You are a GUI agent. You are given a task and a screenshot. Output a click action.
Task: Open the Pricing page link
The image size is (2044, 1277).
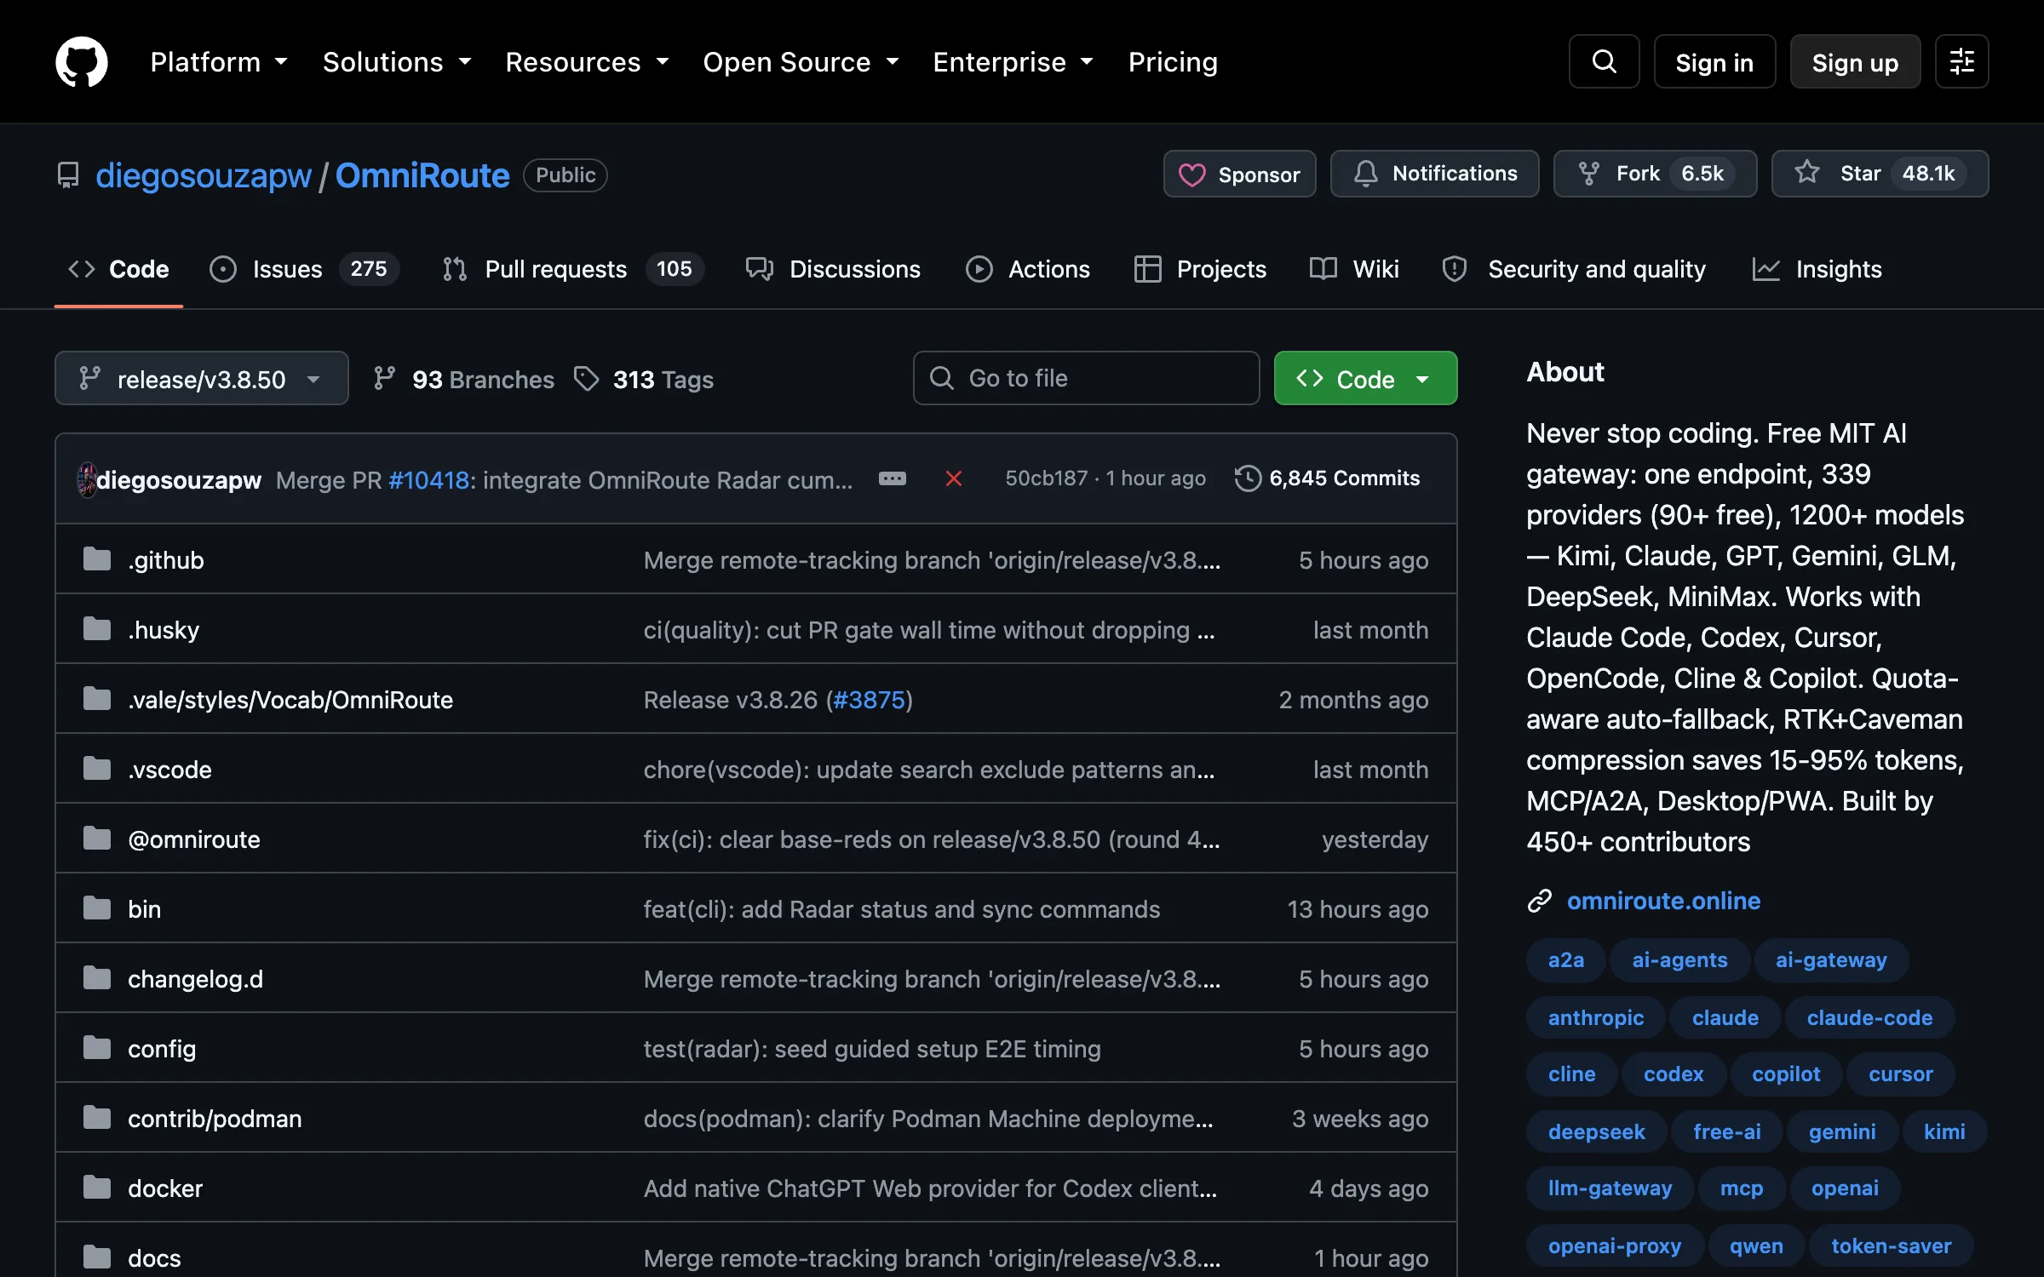[1173, 61]
